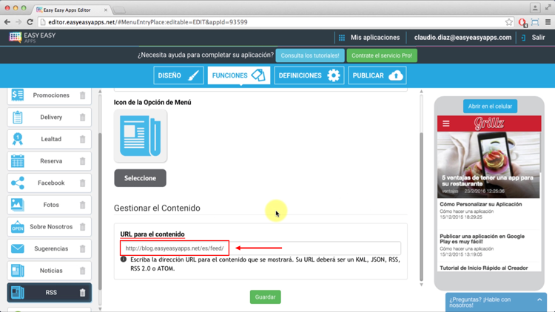Open 'Publicar una aplicación en Google Play' article
This screenshot has height=312, width=555.
click(x=482, y=239)
